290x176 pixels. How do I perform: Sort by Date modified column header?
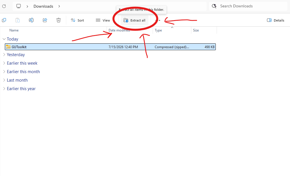click(119, 30)
